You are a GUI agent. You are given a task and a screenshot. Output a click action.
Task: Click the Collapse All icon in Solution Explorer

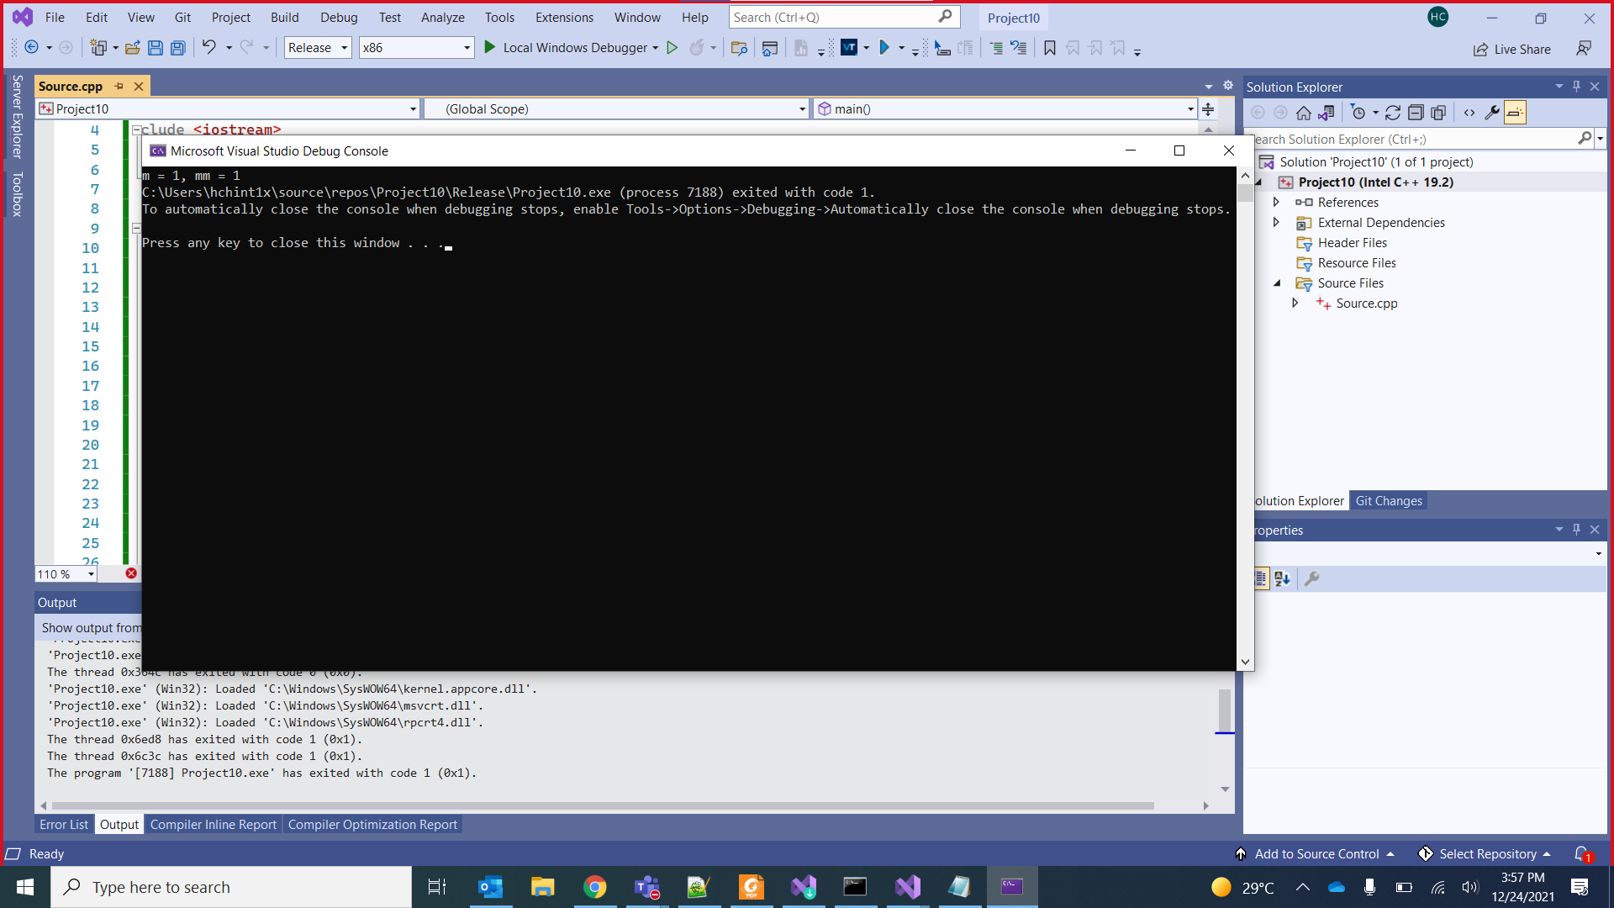tap(1416, 112)
